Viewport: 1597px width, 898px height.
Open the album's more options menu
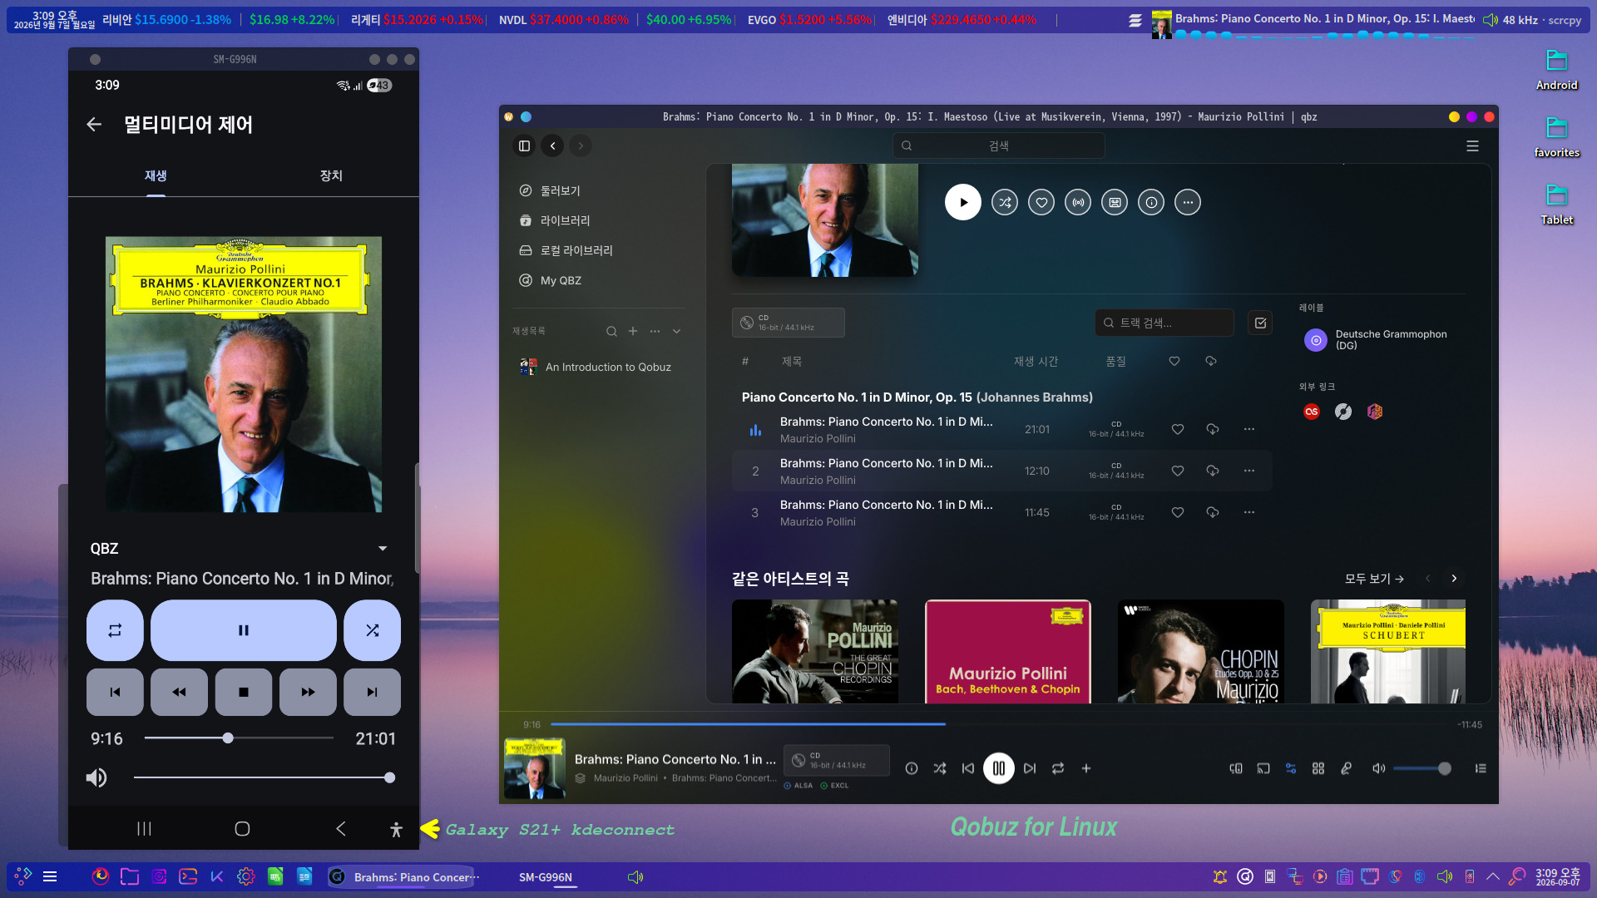1188,202
